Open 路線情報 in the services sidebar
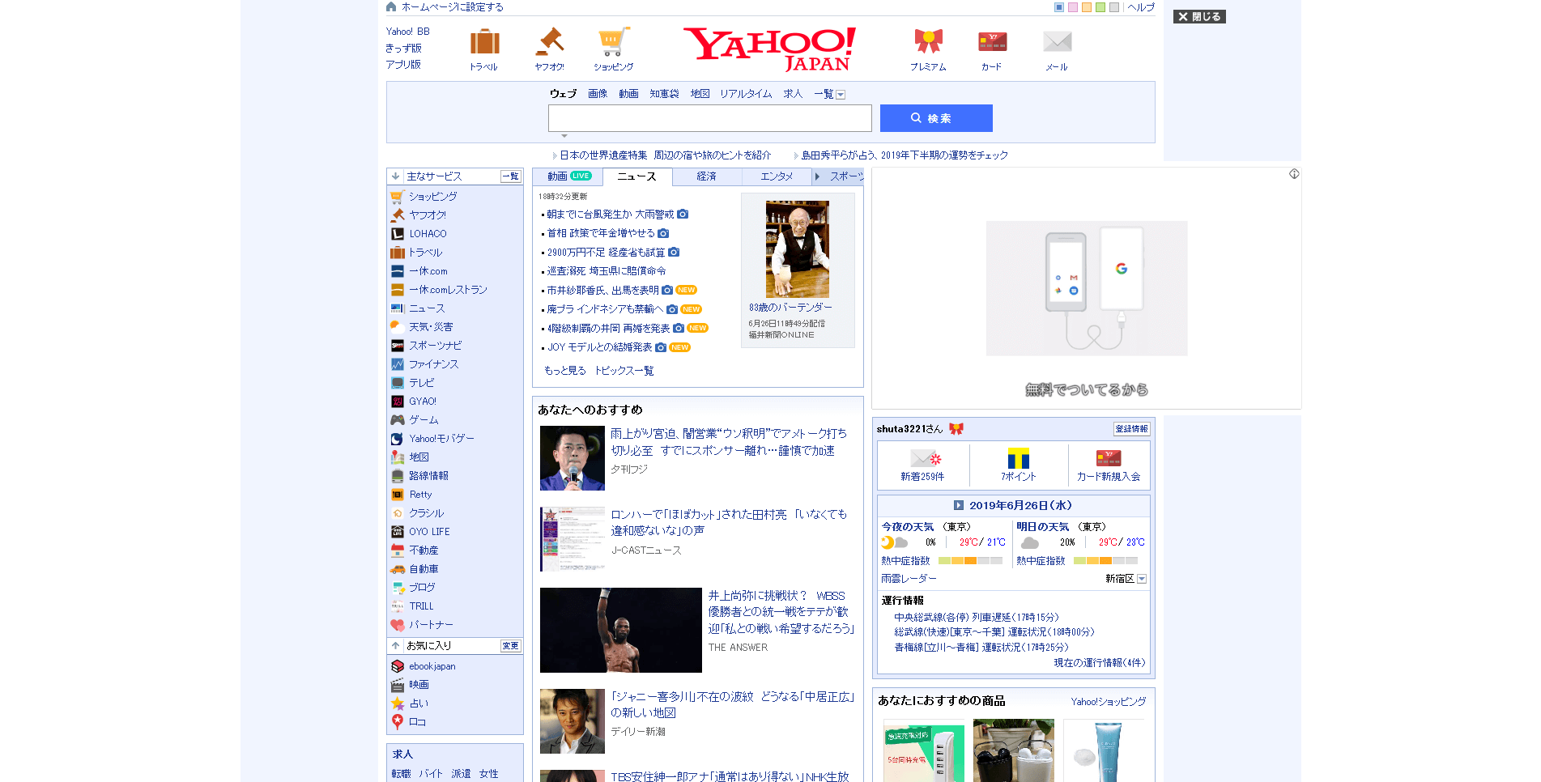1541x782 pixels. (x=428, y=476)
